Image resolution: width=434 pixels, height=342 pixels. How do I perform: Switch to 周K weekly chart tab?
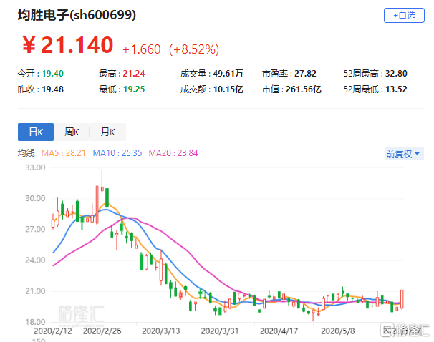pos(72,132)
